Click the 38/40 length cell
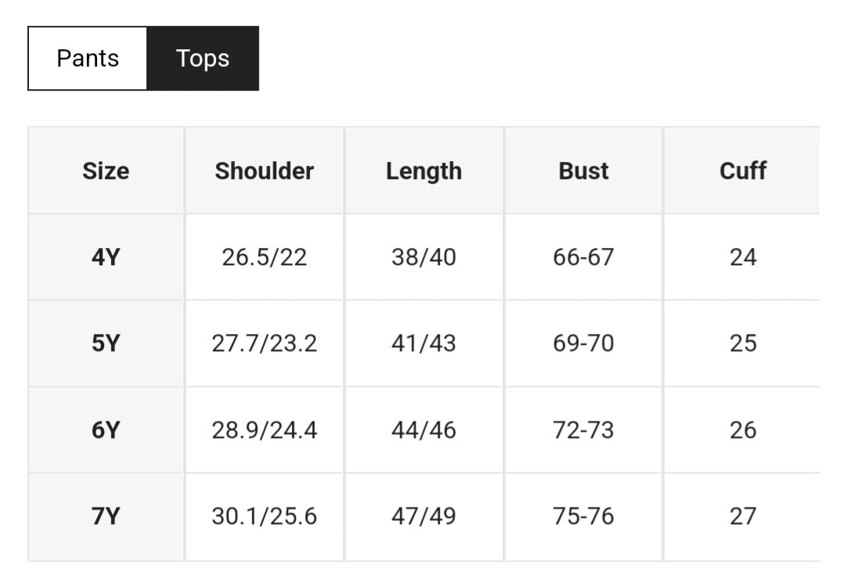845x578 pixels. [x=424, y=257]
